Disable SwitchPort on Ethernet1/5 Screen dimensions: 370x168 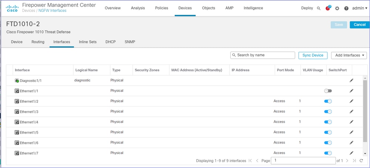point(328,132)
